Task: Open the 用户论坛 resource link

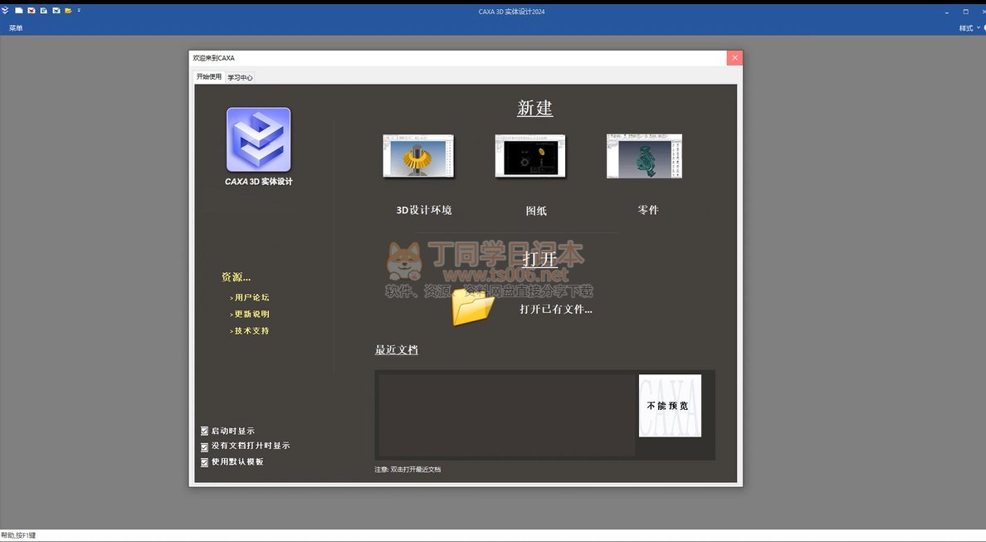Action: [251, 297]
